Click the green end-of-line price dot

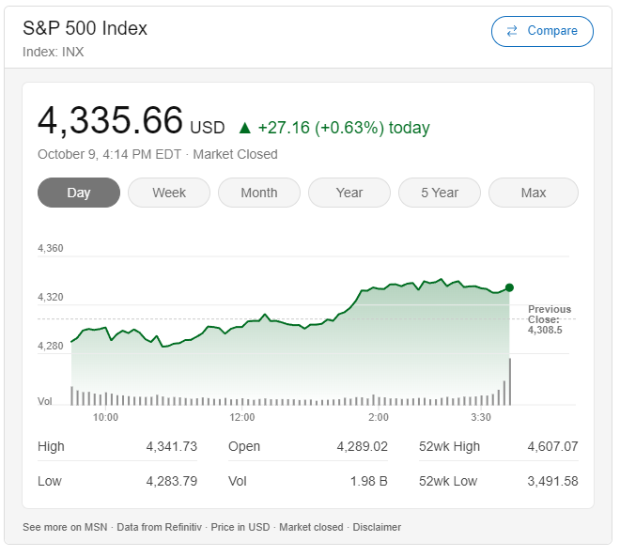tap(509, 287)
